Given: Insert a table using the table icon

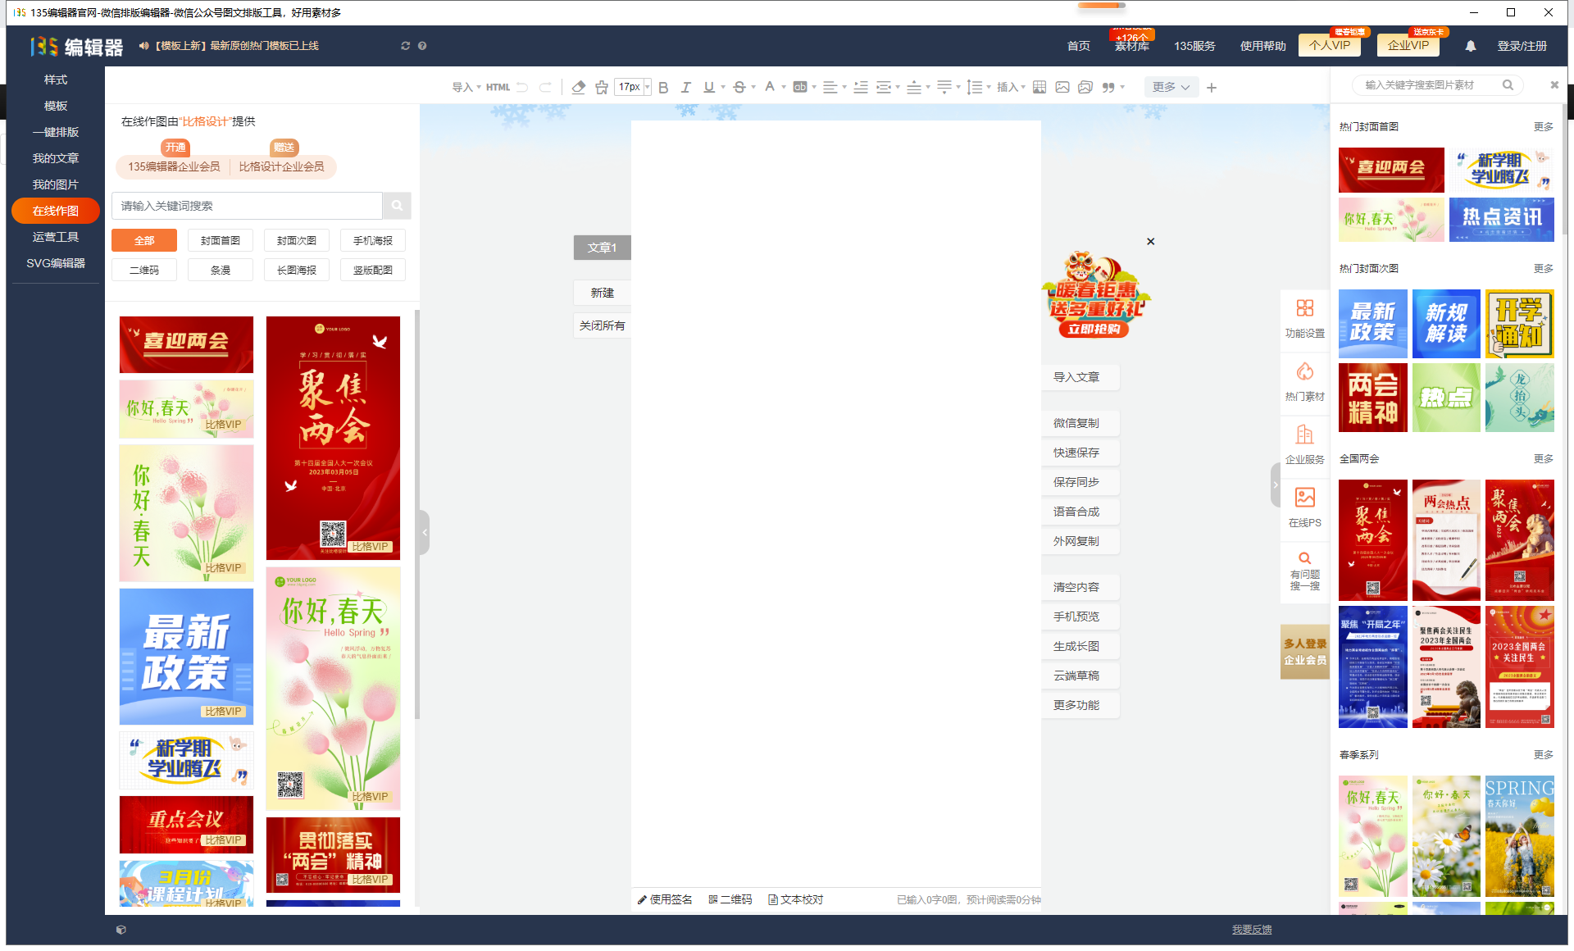Looking at the screenshot, I should [x=1039, y=87].
